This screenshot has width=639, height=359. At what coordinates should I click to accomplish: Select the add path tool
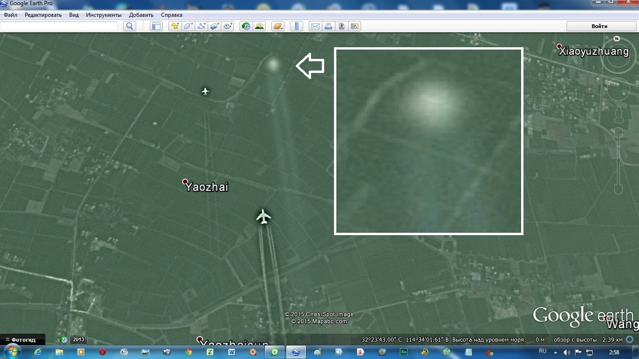coord(202,26)
